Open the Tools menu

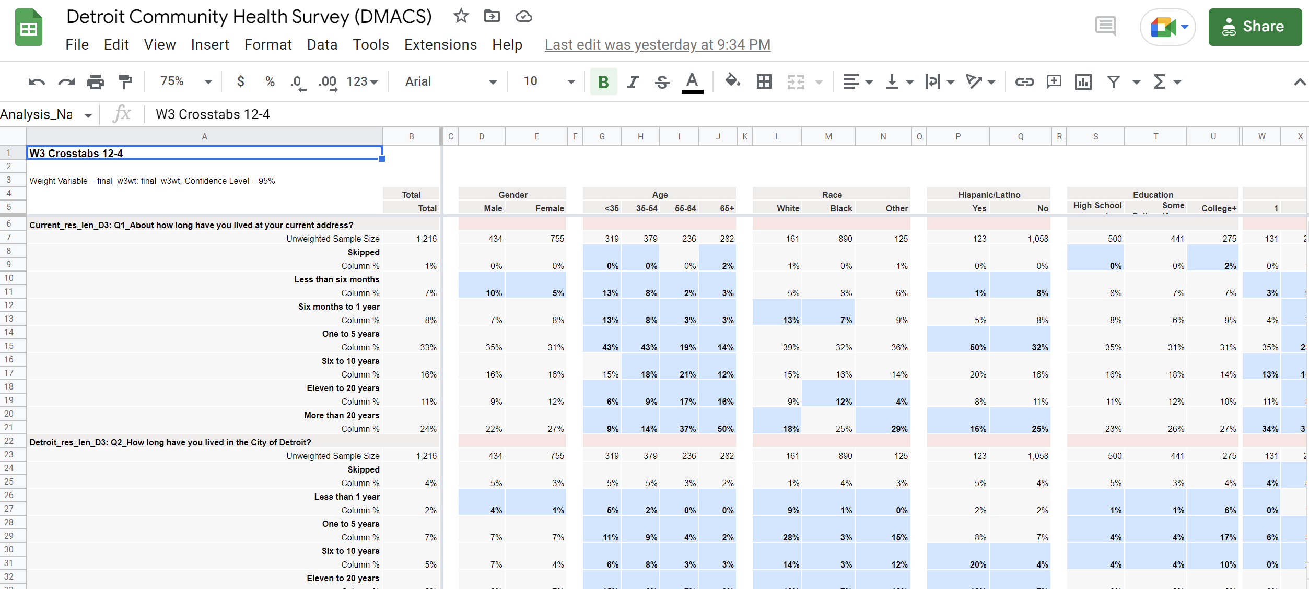pos(371,45)
